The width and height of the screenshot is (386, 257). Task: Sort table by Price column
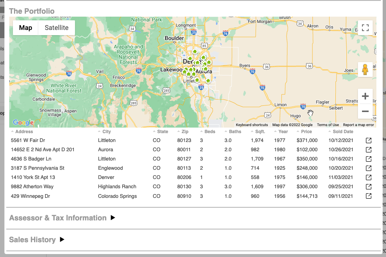(x=304, y=132)
